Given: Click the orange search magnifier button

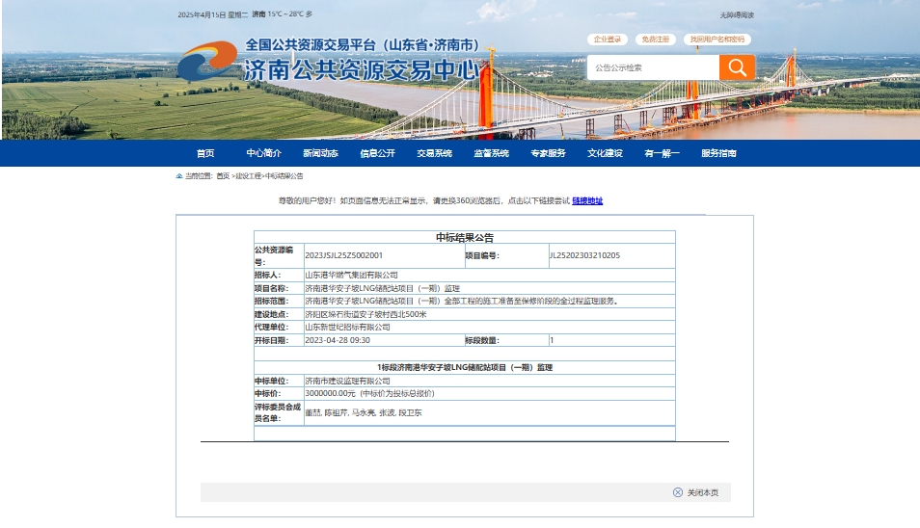Looking at the screenshot, I should [738, 67].
